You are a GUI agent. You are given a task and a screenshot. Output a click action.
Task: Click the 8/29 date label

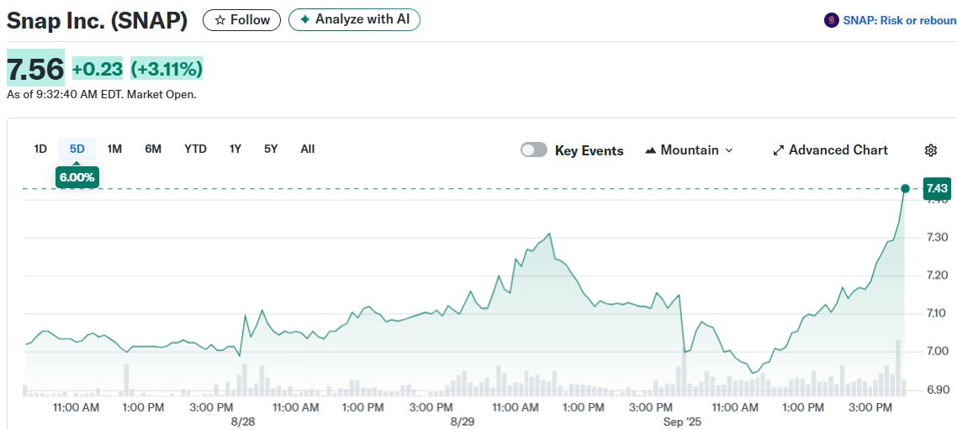pos(463,422)
